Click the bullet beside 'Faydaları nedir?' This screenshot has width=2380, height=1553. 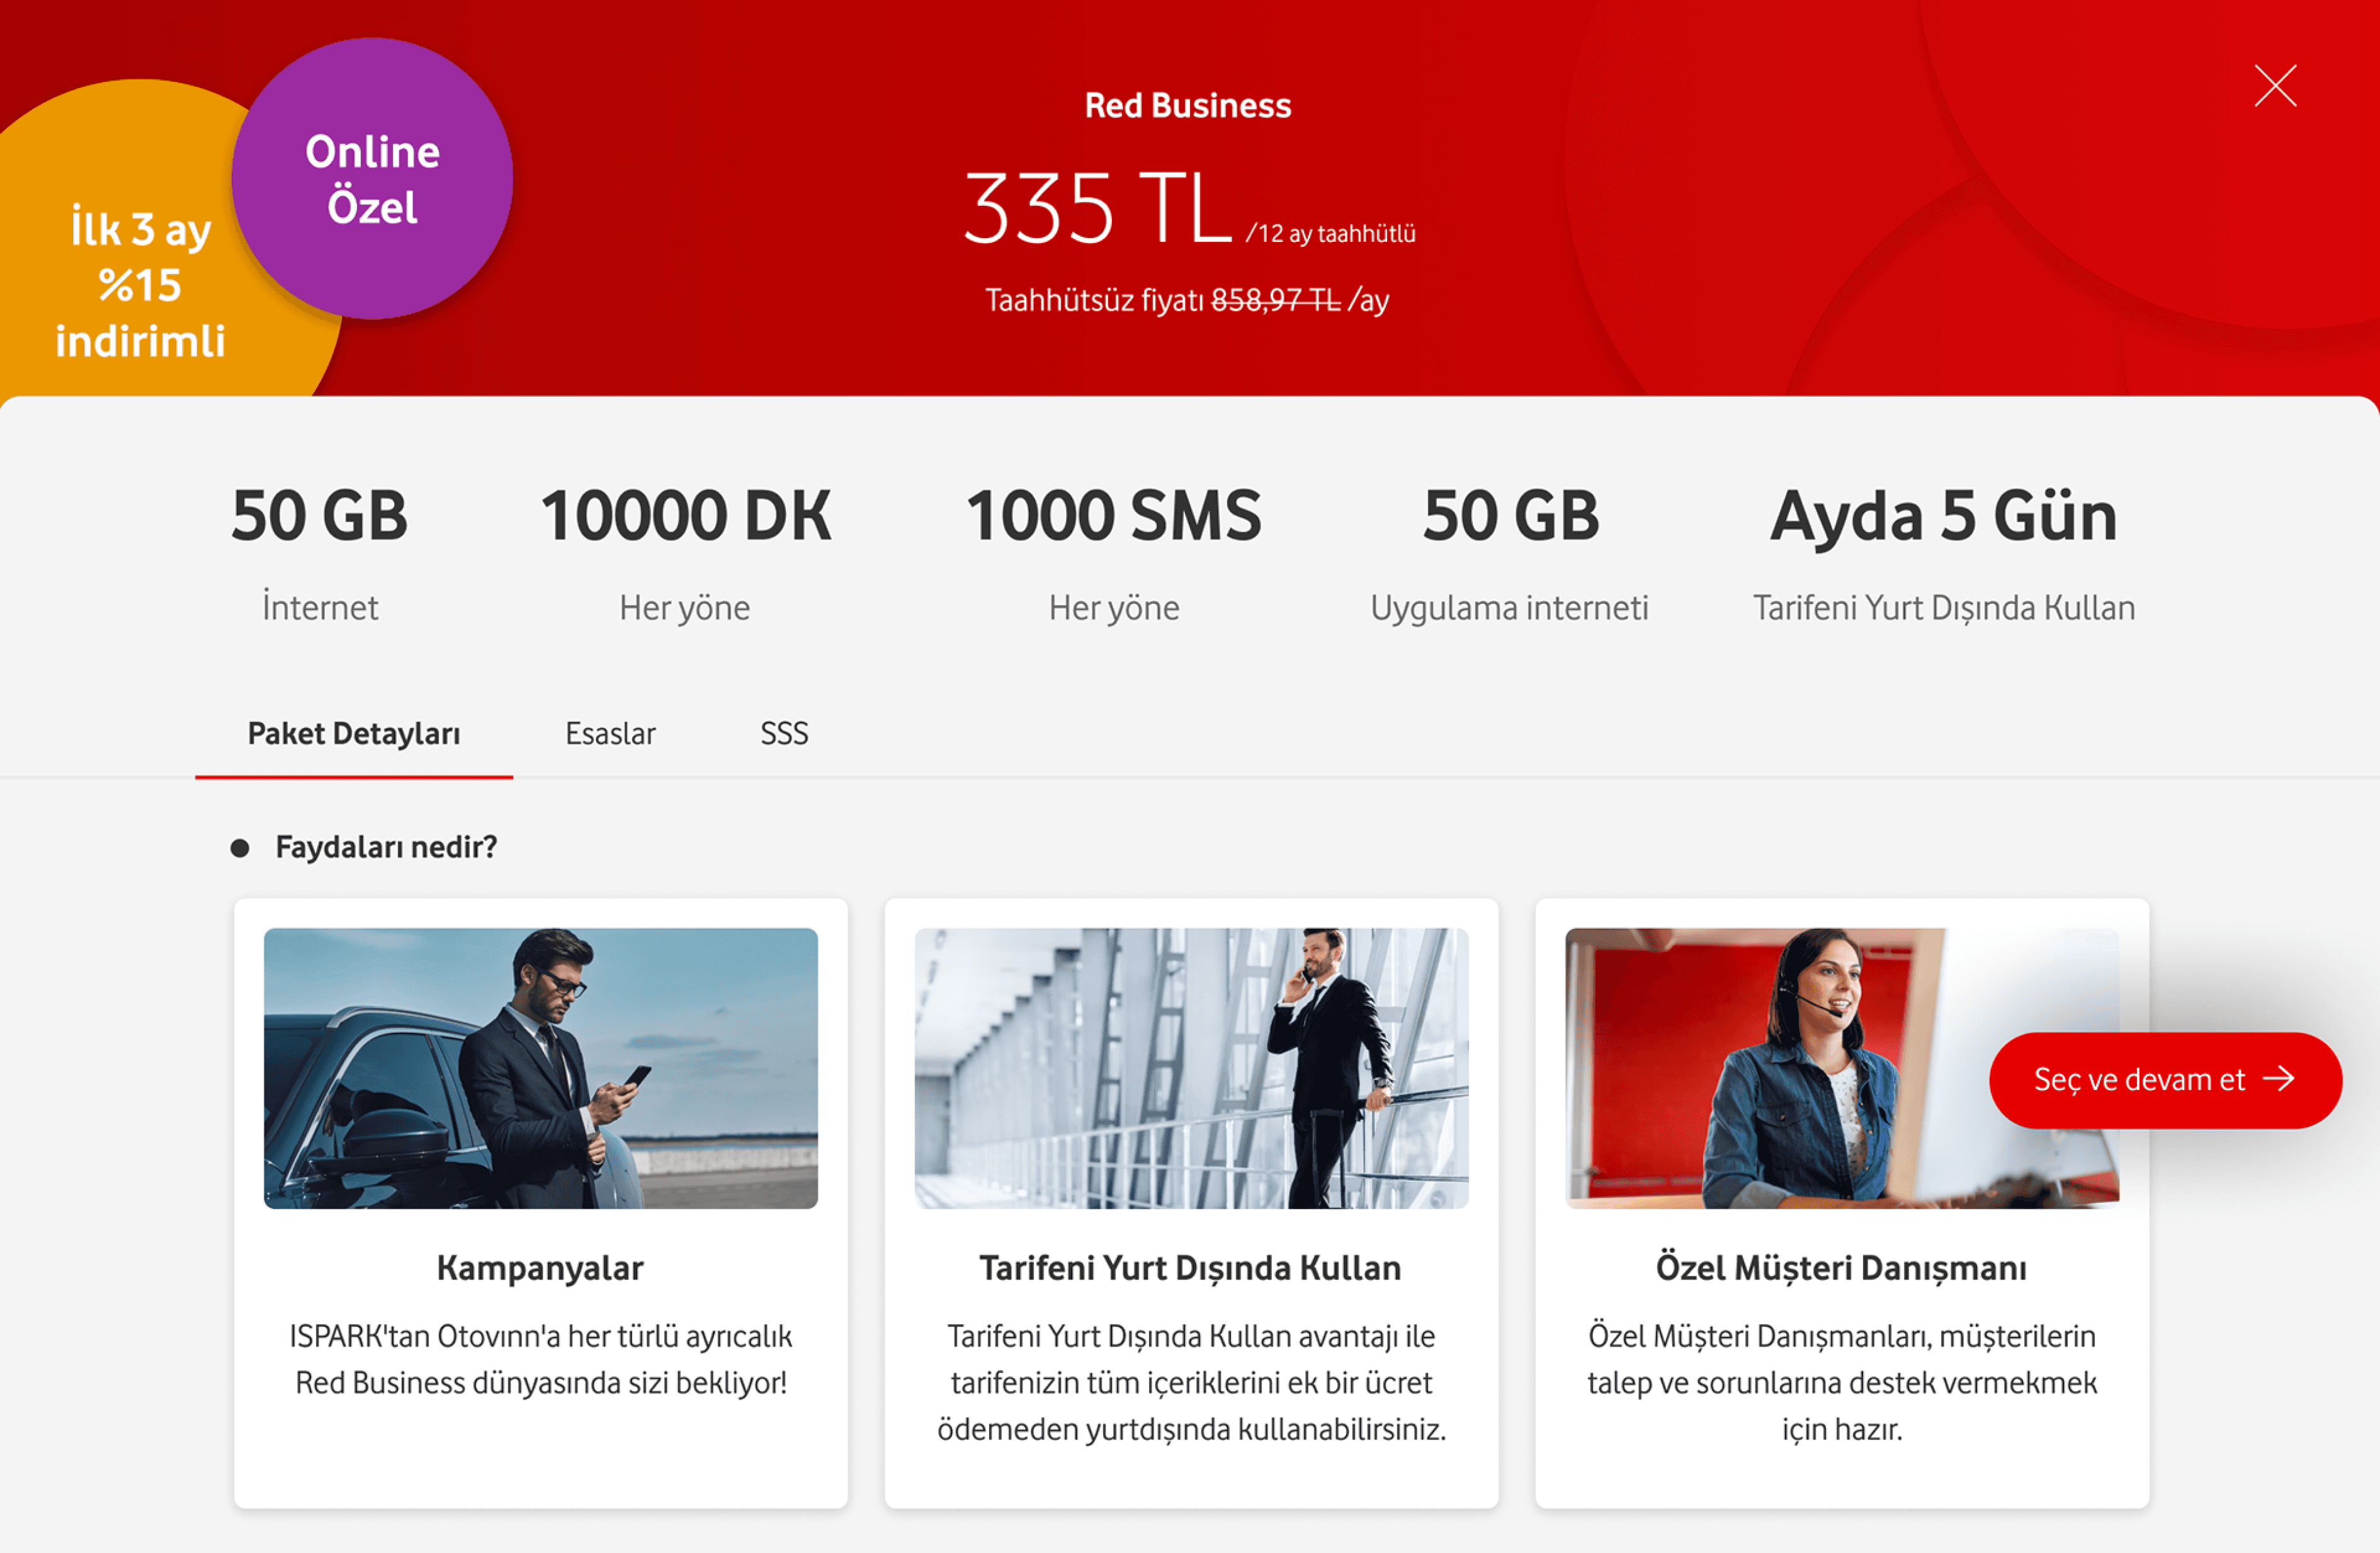click(240, 848)
